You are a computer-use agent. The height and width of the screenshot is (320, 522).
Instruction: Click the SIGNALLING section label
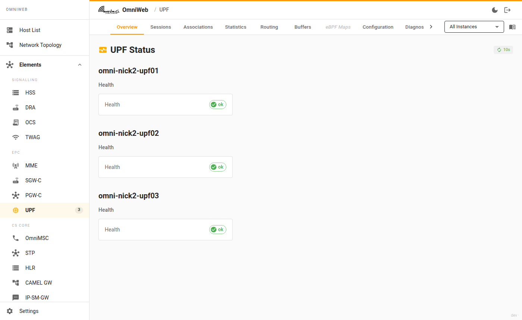pyautogui.click(x=25, y=80)
